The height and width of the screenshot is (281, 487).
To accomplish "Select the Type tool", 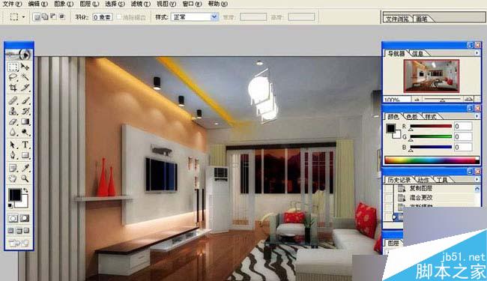I will pyautogui.click(x=25, y=145).
